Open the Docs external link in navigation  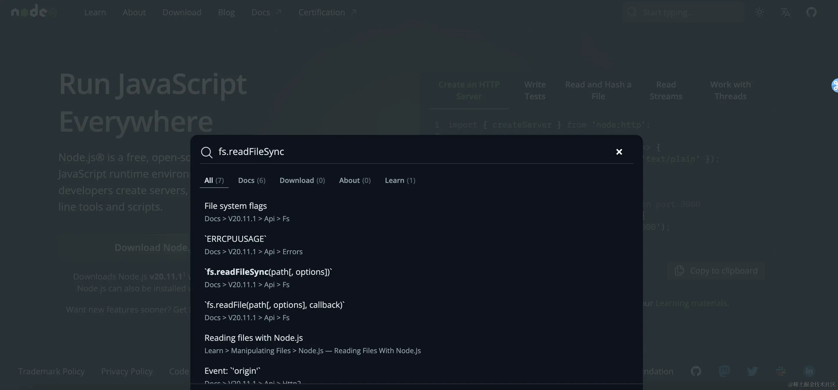click(x=266, y=12)
